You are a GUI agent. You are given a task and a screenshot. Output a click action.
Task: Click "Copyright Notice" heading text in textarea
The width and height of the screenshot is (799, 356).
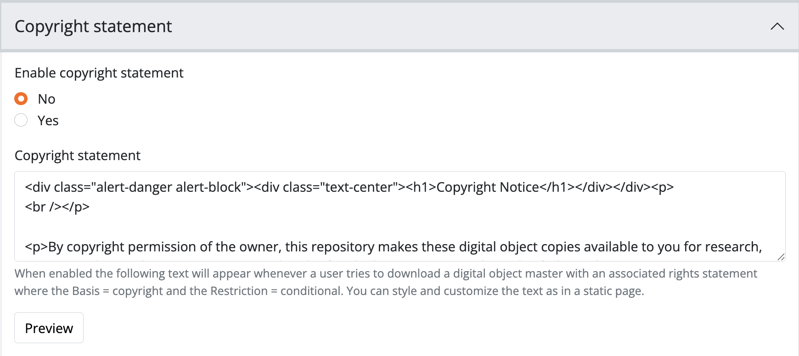[487, 187]
